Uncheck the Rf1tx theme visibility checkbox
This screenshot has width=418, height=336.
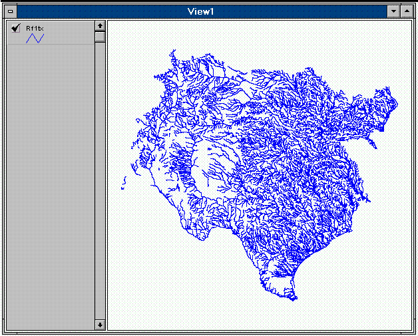(15, 28)
